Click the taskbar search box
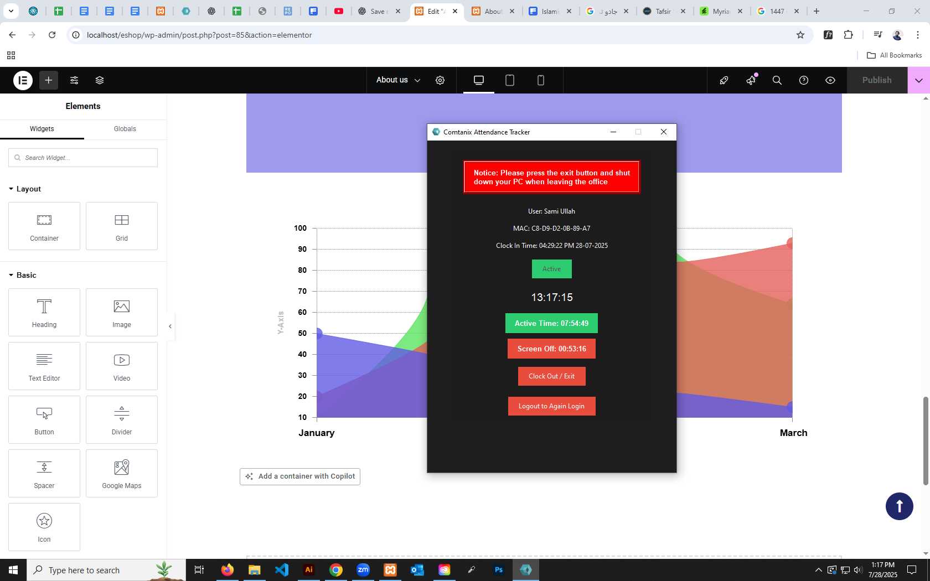The width and height of the screenshot is (930, 581). [106, 570]
